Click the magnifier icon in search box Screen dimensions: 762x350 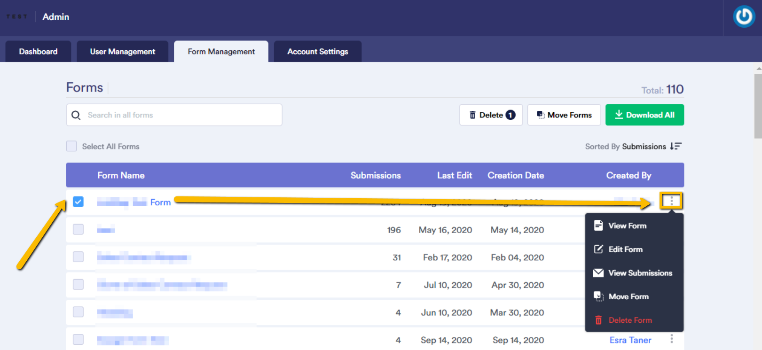pos(76,115)
